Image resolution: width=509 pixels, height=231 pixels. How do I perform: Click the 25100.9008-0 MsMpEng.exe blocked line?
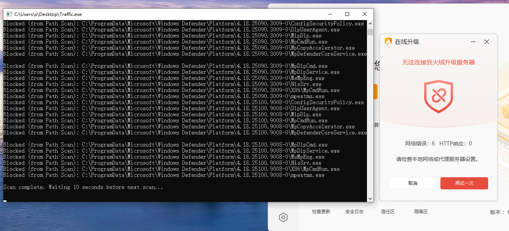point(164,157)
